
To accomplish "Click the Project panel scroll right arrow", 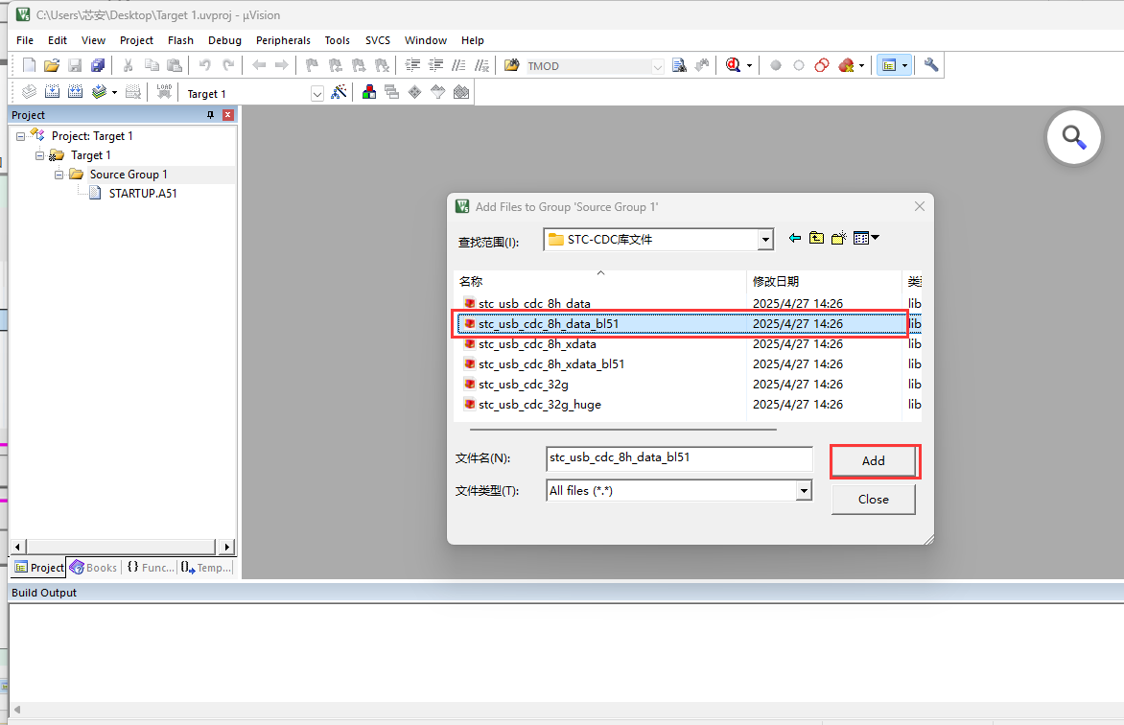I will (x=227, y=548).
